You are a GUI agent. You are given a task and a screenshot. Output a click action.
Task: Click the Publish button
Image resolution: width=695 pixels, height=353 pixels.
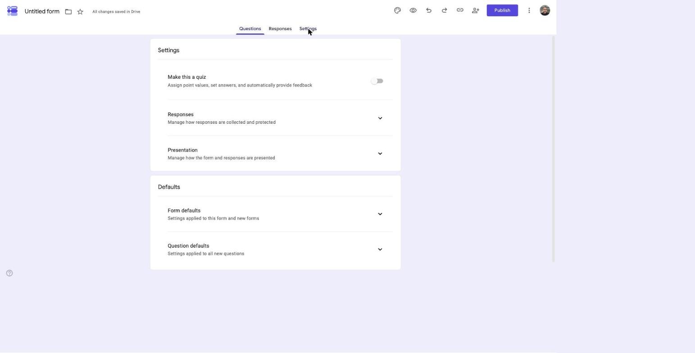click(x=502, y=10)
